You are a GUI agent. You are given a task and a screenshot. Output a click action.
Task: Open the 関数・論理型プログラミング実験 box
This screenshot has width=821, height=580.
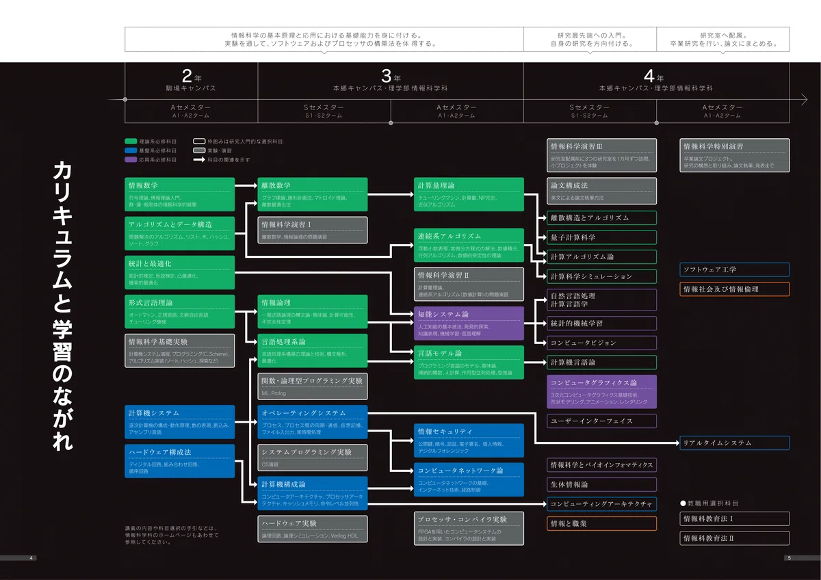(313, 386)
